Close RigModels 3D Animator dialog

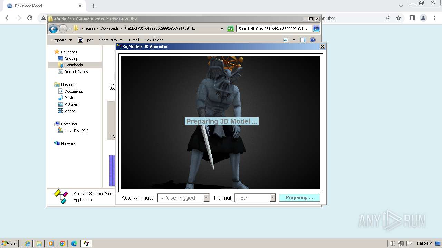coord(323,46)
